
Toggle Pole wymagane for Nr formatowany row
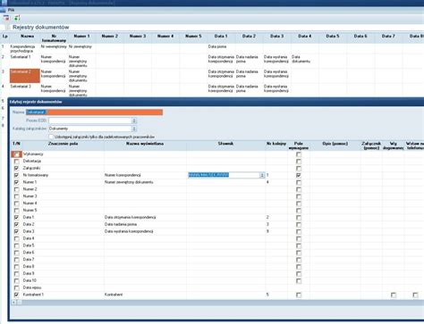299,175
